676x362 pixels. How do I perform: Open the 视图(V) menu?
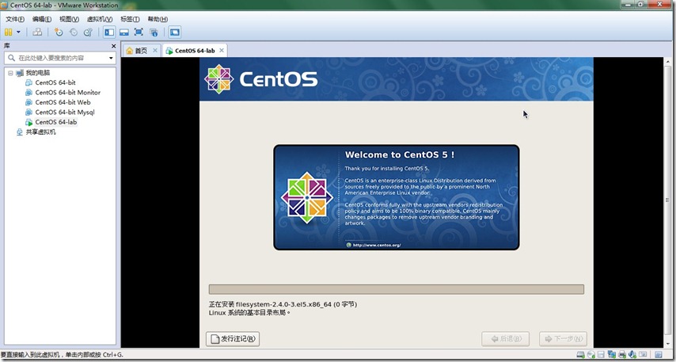pos(70,19)
